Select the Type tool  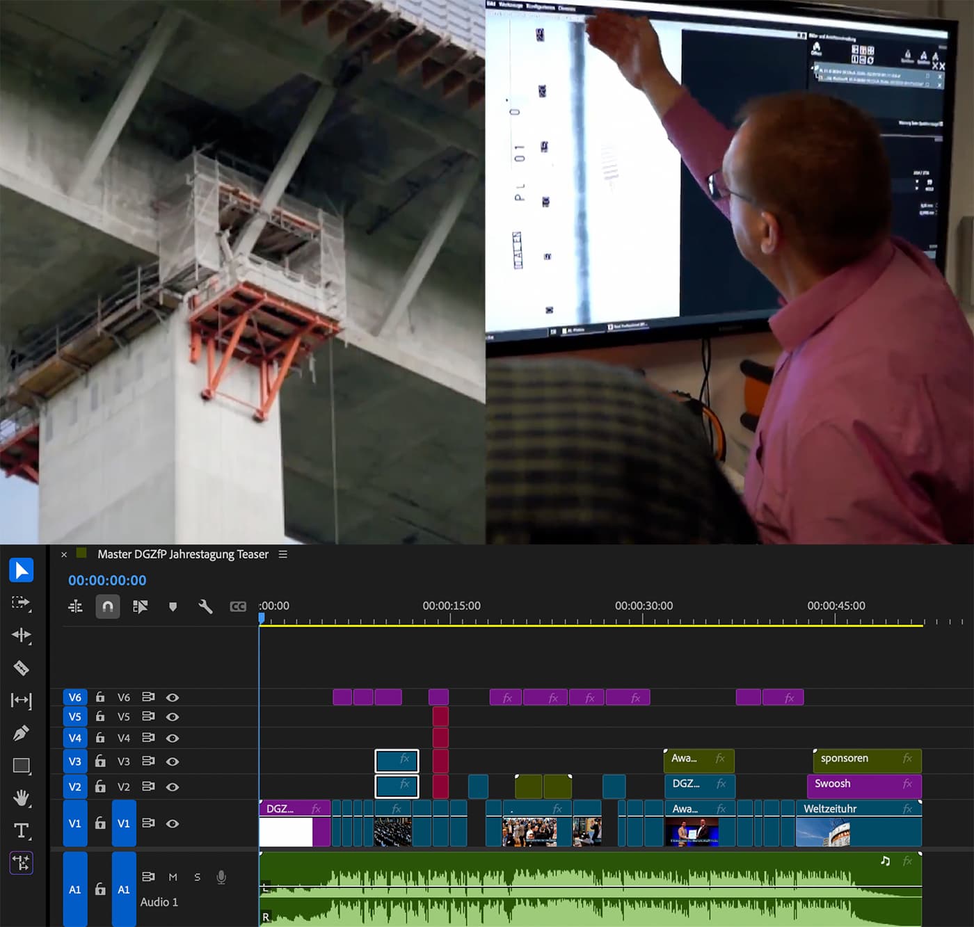click(22, 830)
